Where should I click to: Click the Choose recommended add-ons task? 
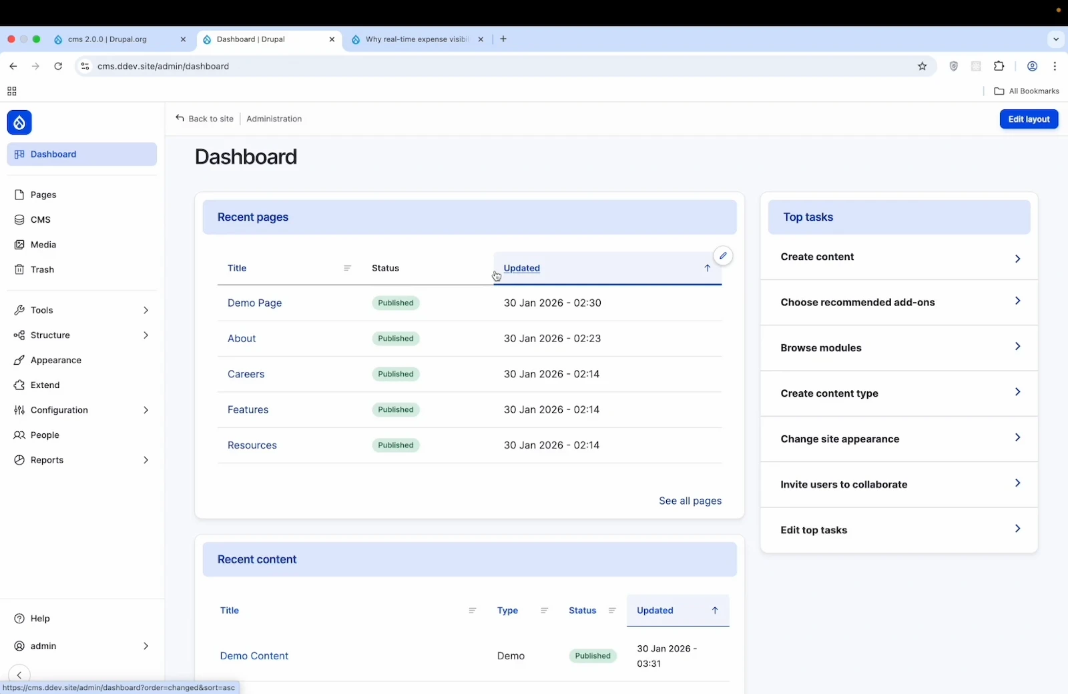pyautogui.click(x=899, y=302)
